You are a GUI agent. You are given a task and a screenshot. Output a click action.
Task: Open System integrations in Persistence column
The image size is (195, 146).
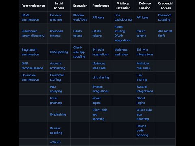point(100,89)
